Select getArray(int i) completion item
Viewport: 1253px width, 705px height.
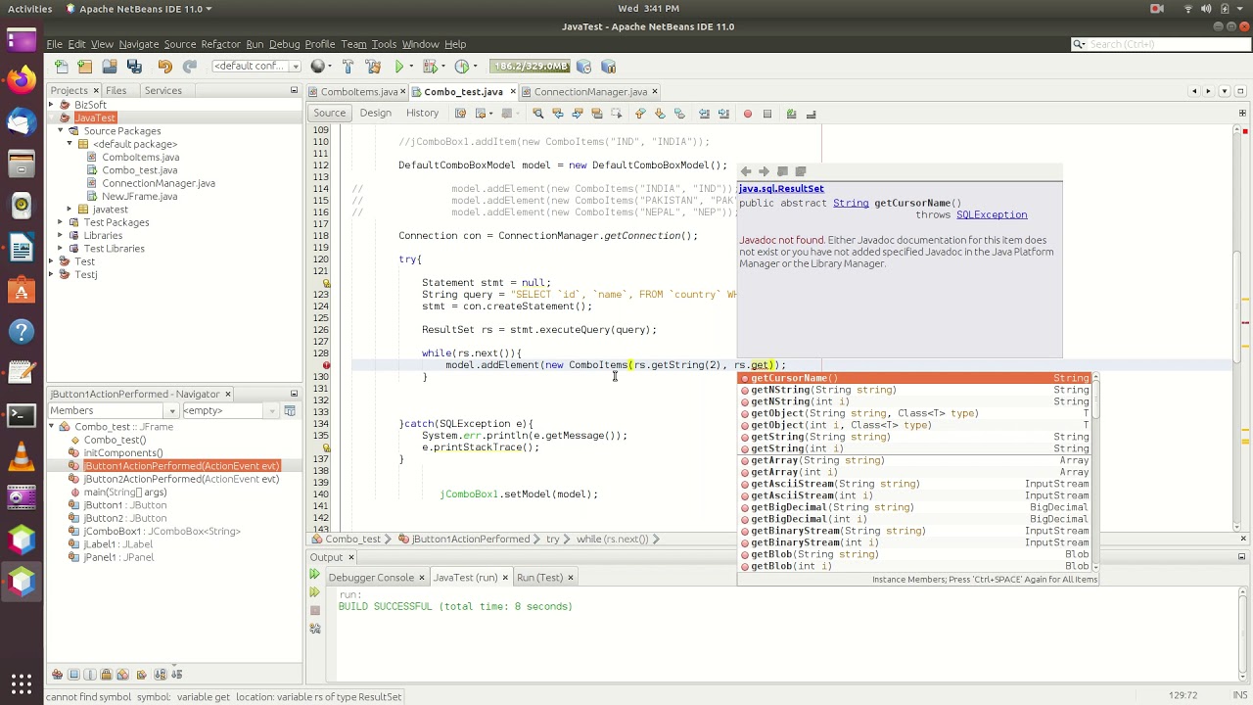[914, 472]
